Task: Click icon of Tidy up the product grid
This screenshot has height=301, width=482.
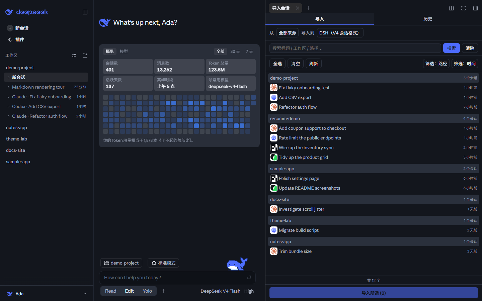Action: (x=274, y=157)
